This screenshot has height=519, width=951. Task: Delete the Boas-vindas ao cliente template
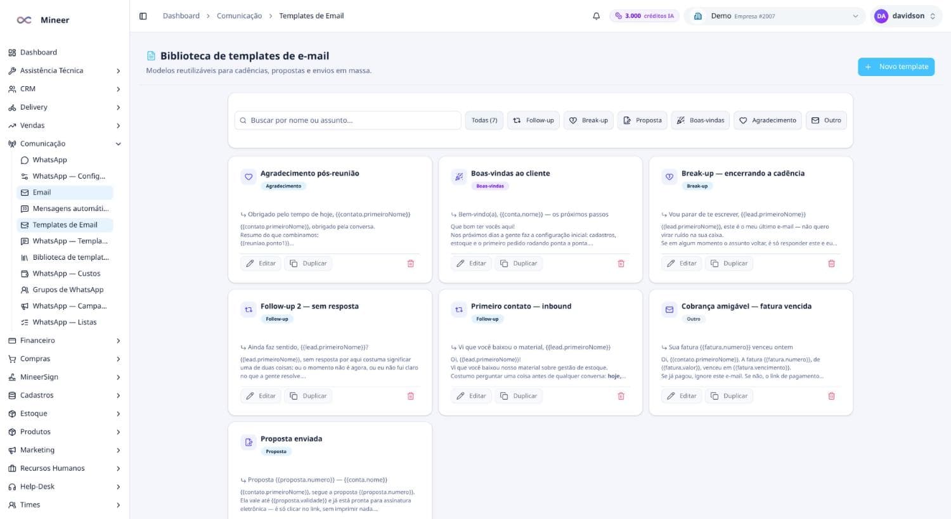621,264
